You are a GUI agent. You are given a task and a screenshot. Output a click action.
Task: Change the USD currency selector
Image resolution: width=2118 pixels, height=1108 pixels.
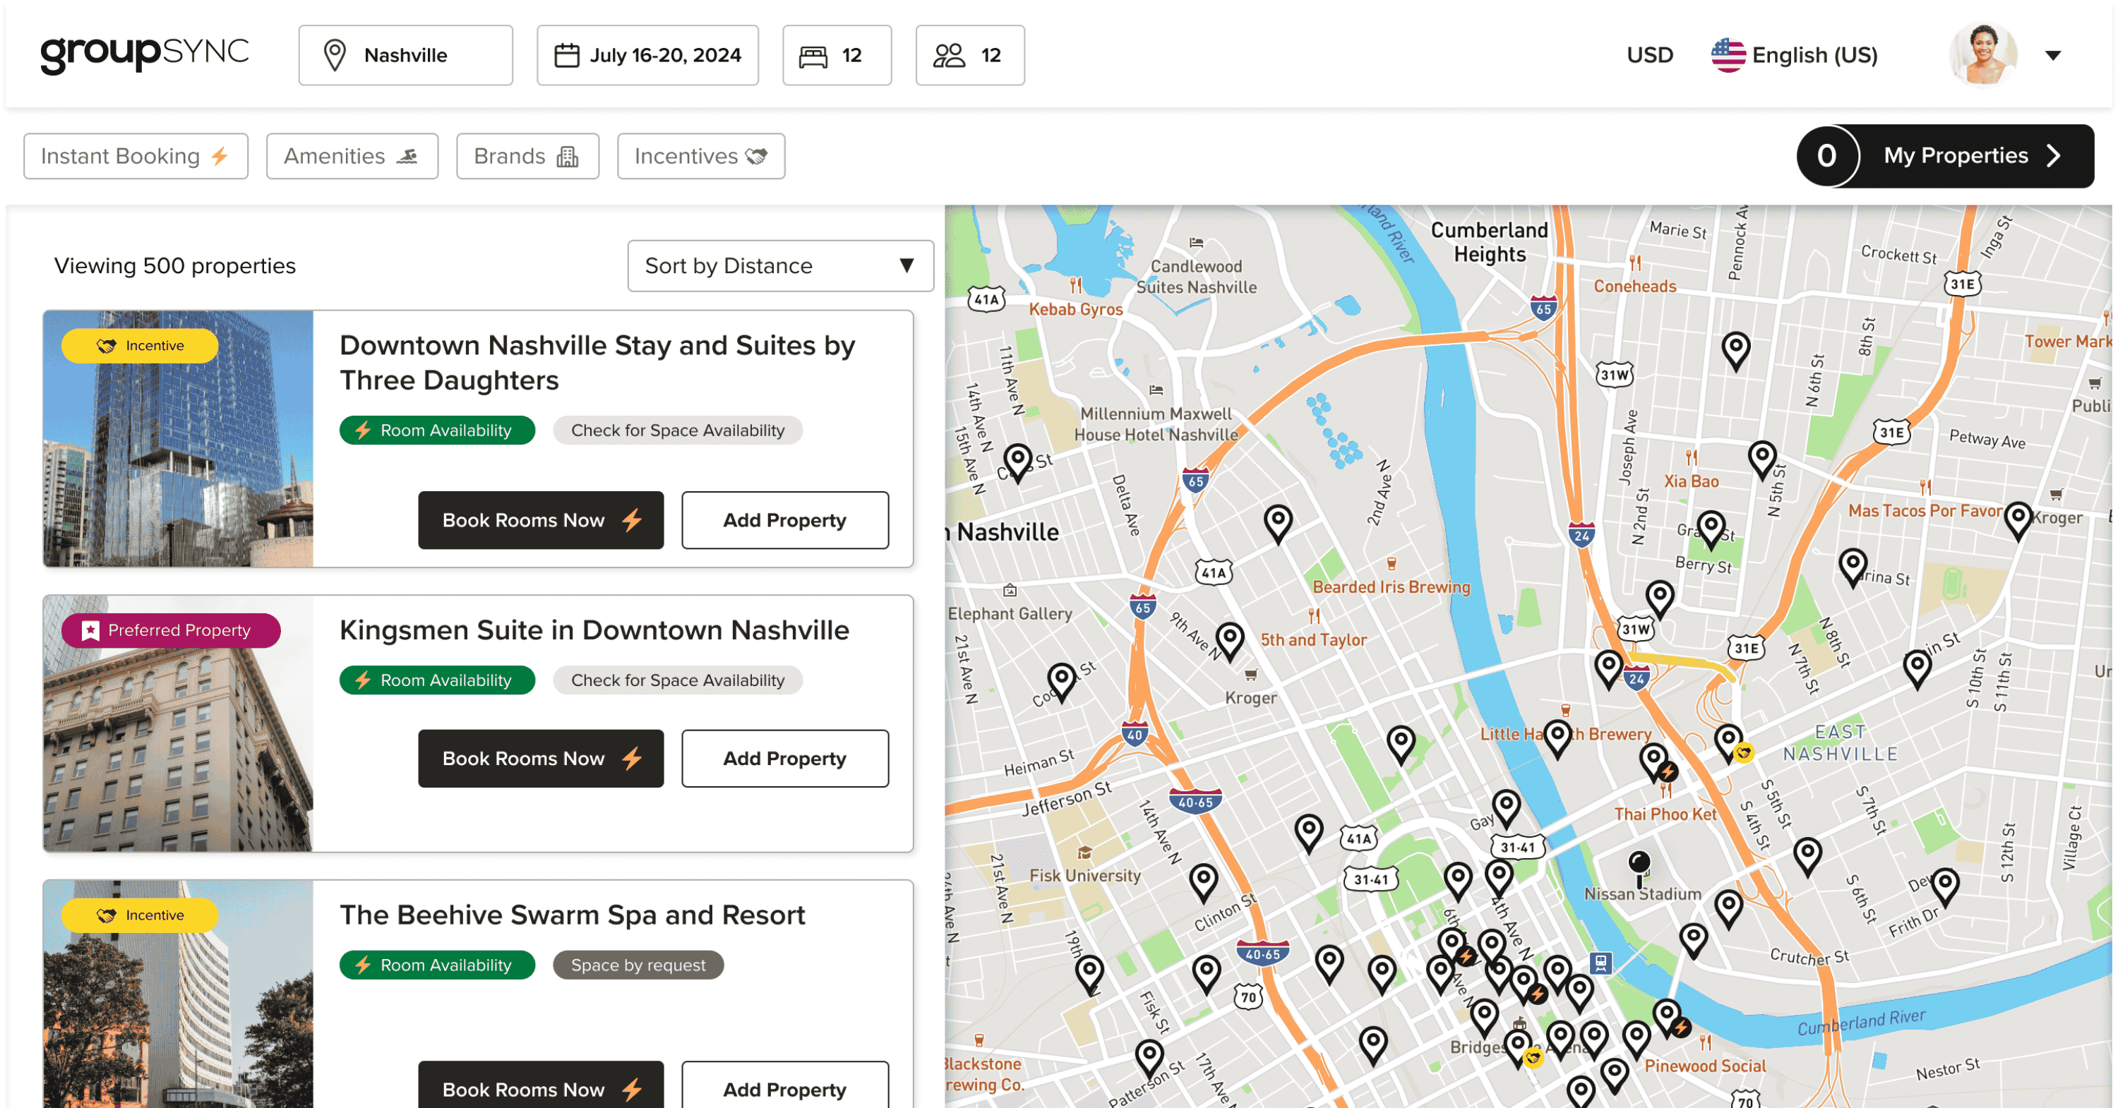1649,55
